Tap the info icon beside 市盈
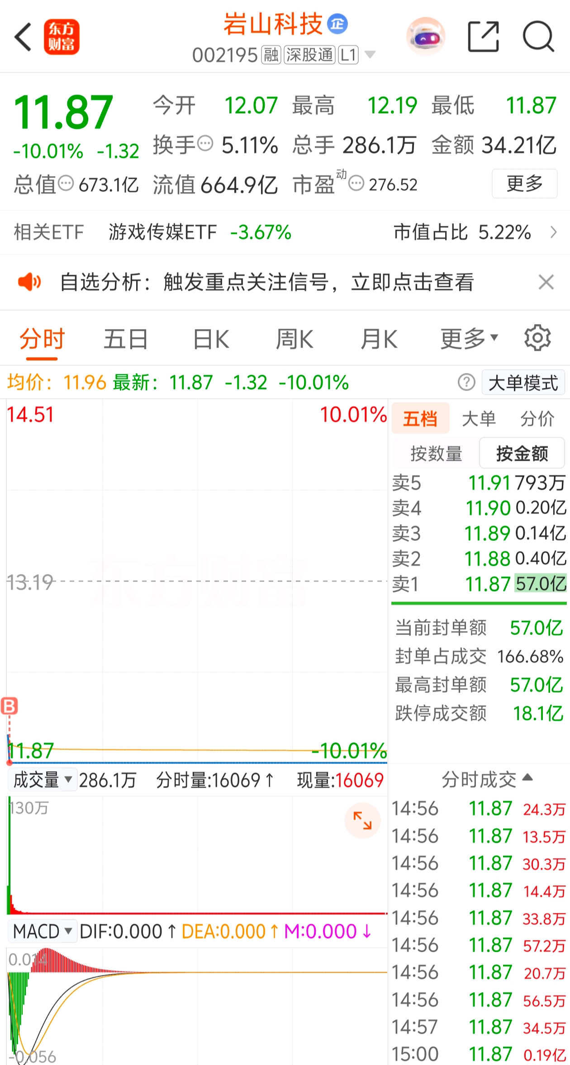570x1065 pixels. pyautogui.click(x=356, y=183)
